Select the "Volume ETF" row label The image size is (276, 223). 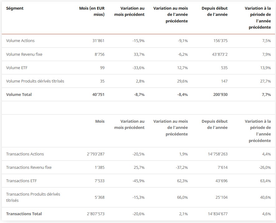coord(17,68)
